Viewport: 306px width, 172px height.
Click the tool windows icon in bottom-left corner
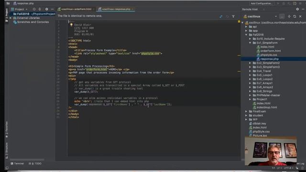click(x=7, y=168)
